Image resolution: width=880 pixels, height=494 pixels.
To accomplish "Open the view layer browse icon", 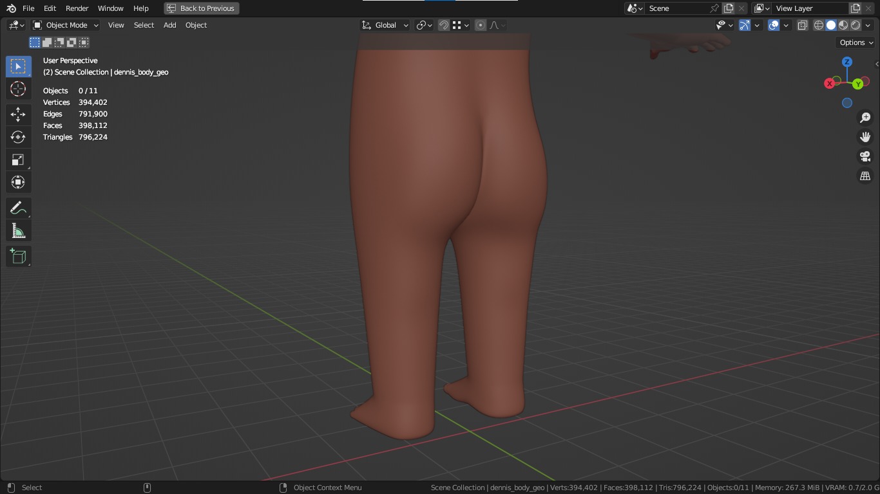I will point(762,8).
